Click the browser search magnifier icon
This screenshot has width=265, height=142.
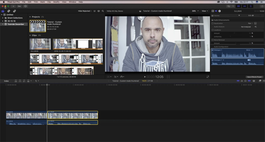102,11
